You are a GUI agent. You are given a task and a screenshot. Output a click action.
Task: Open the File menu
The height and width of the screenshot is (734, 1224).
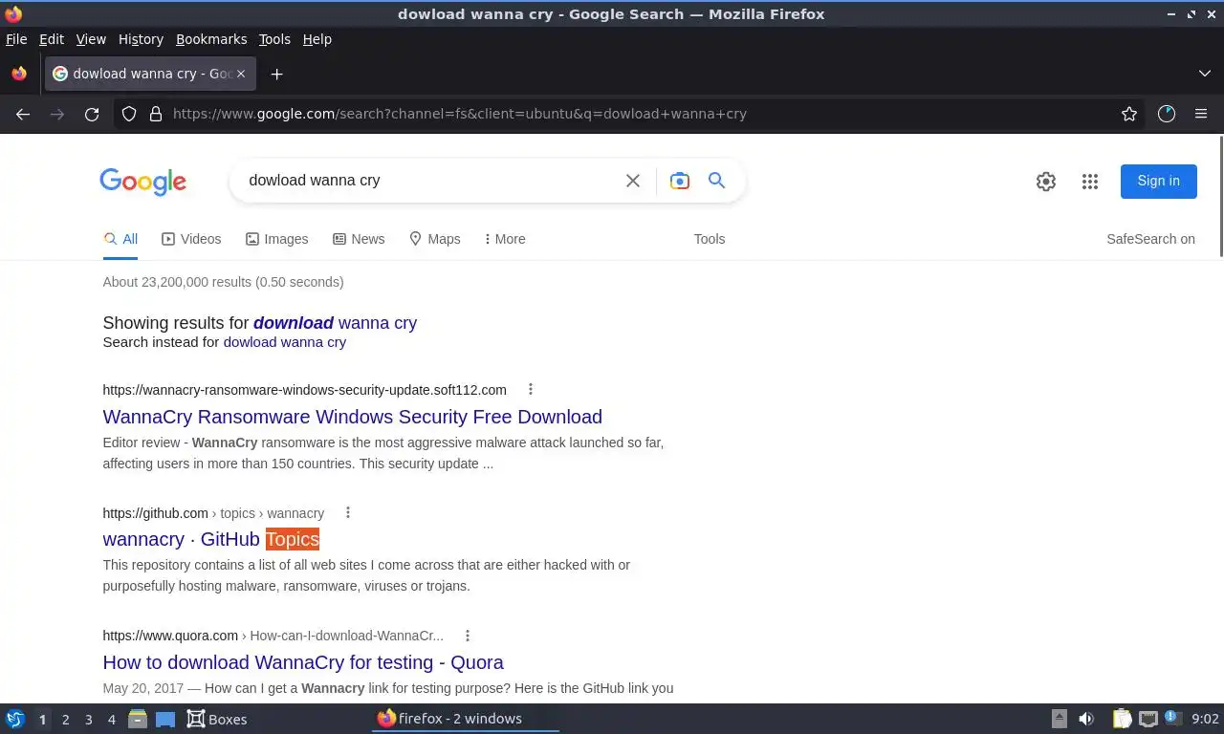pyautogui.click(x=16, y=39)
